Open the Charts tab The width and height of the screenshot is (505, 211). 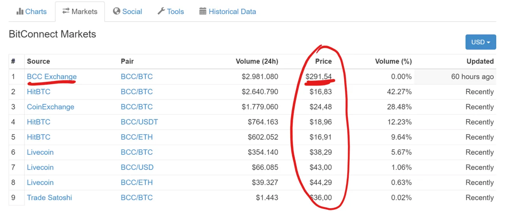coord(31,11)
